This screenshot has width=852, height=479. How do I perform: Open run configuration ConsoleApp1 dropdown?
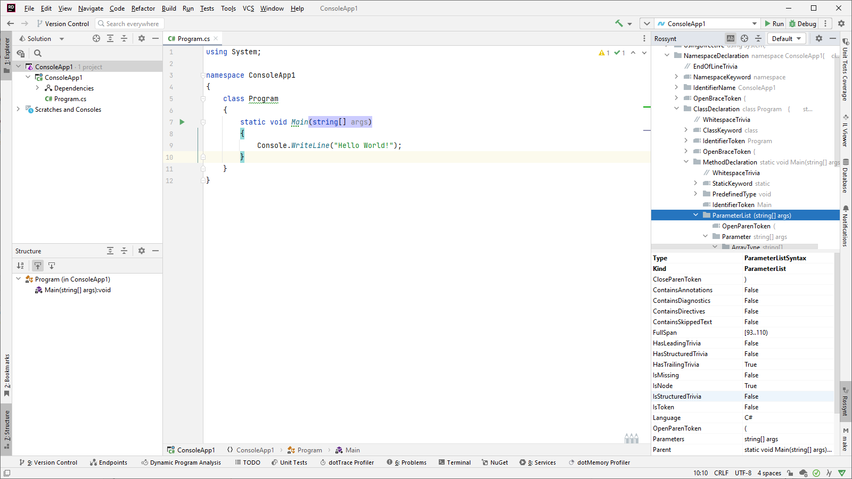point(707,23)
